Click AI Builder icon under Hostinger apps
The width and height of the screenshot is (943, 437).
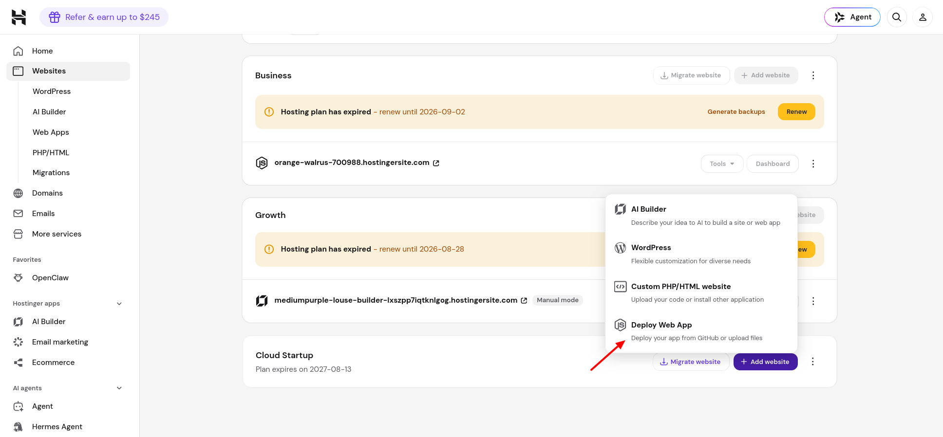tap(18, 322)
